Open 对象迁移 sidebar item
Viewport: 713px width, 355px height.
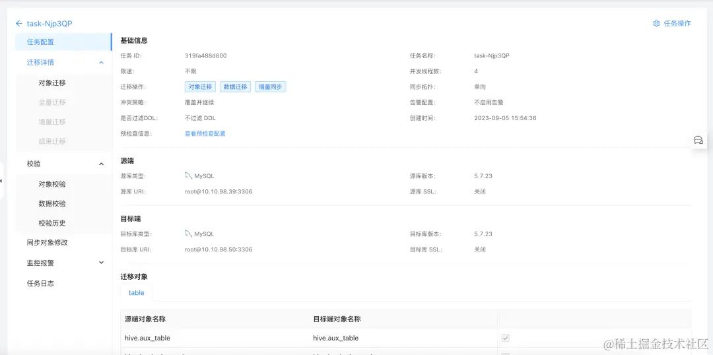pyautogui.click(x=52, y=82)
